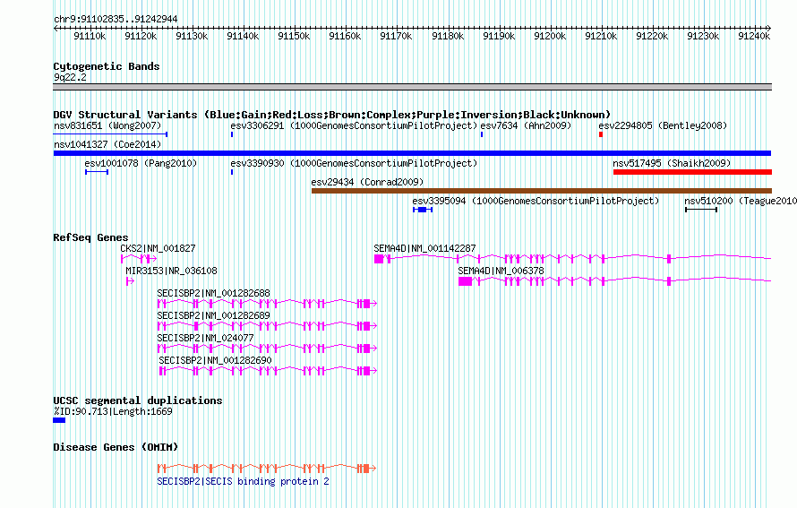Screen dimensions: 797x508
Task: Open variant nsv1041327 (Coe2014) label
Action: [107, 144]
